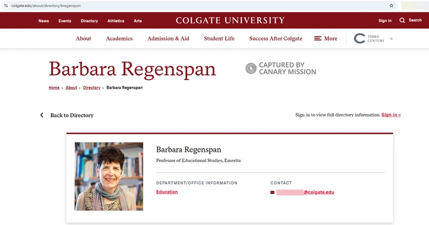Click Barbara Regenspan's profile photo
The height and width of the screenshot is (225, 429).
pyautogui.click(x=109, y=176)
